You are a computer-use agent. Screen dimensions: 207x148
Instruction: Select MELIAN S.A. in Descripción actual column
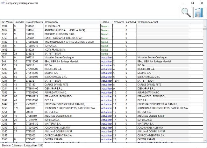coord(163,73)
